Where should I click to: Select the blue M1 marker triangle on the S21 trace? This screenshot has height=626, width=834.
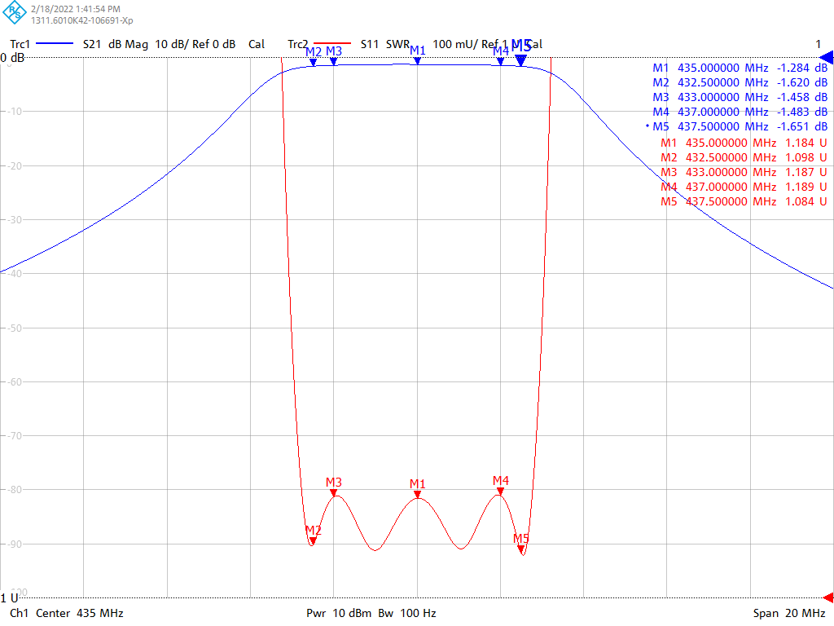pyautogui.click(x=418, y=61)
